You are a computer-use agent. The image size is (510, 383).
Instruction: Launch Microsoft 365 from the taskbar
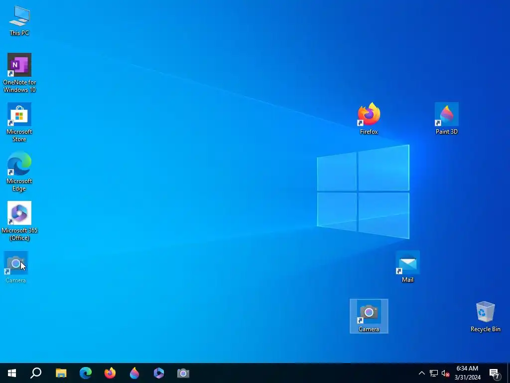[x=159, y=373]
